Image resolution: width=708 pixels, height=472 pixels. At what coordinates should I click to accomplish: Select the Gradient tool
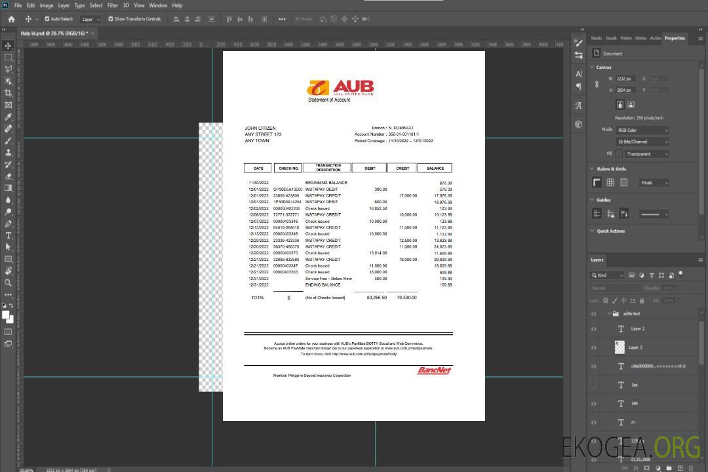point(8,188)
